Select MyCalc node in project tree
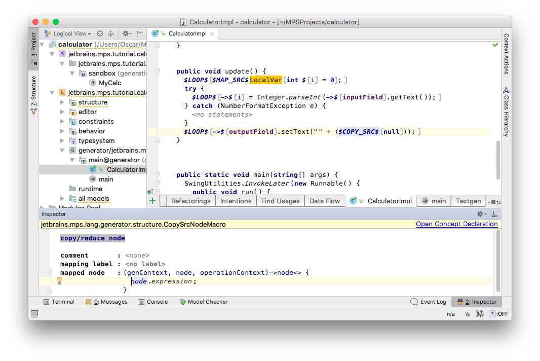Screen dimensions: 540x361 coord(109,83)
